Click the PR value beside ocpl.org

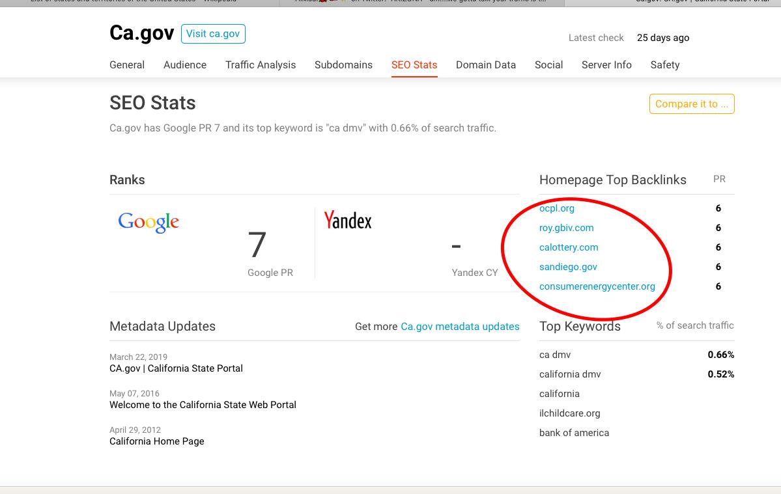click(718, 208)
